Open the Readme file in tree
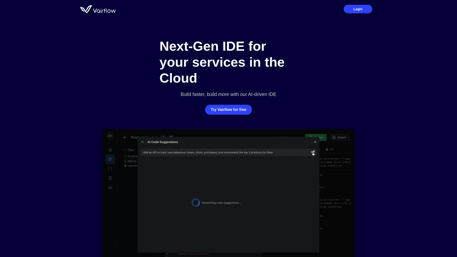Image resolution: width=457 pixels, height=257 pixels. click(131, 156)
